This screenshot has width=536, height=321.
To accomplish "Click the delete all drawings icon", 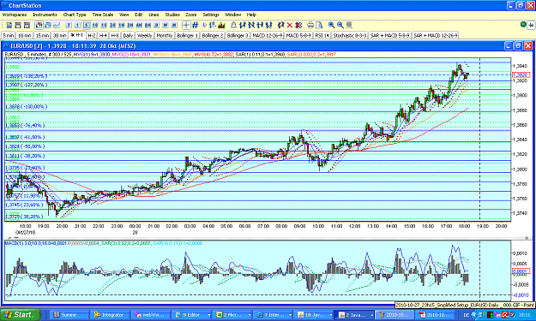I will click(298, 25).
